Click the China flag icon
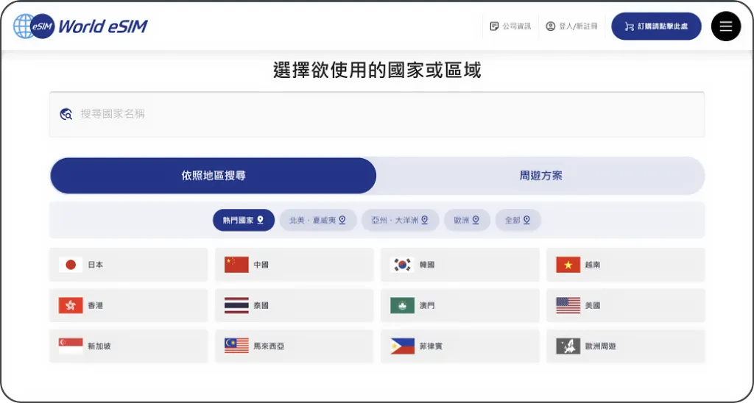 point(236,265)
